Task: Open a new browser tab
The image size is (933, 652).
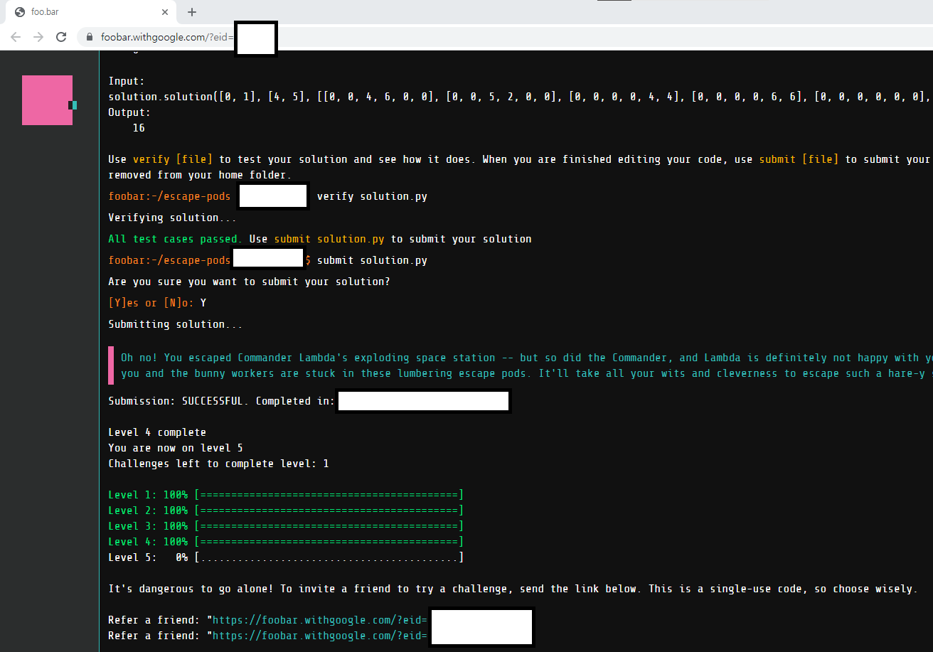Action: click(192, 12)
